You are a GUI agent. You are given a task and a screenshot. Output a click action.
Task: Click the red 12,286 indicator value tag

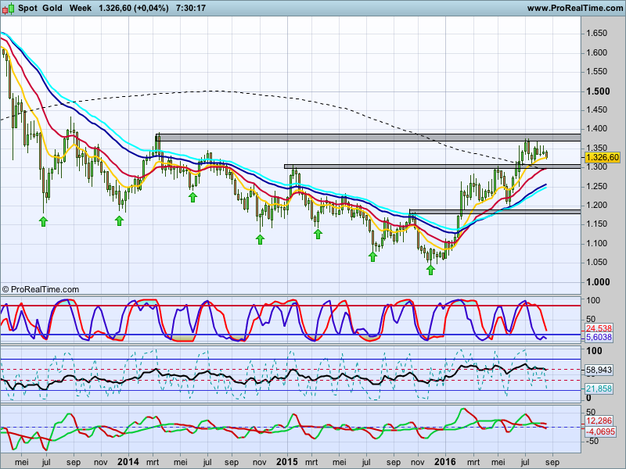click(x=599, y=421)
